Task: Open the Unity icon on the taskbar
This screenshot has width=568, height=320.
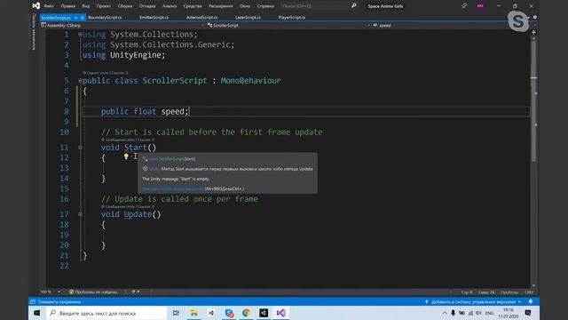Action: click(264, 313)
